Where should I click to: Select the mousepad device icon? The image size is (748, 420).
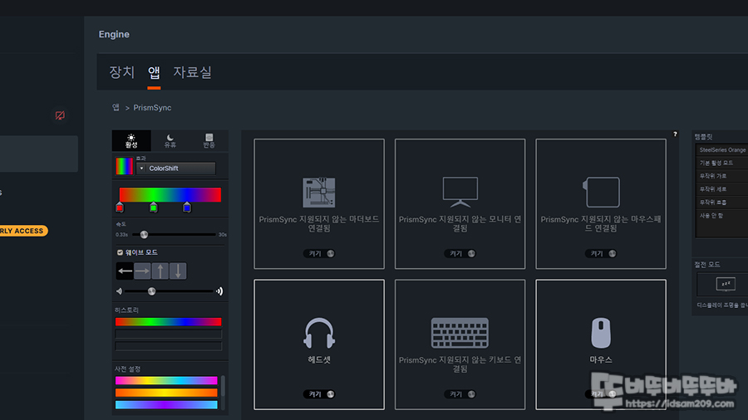[x=601, y=192]
